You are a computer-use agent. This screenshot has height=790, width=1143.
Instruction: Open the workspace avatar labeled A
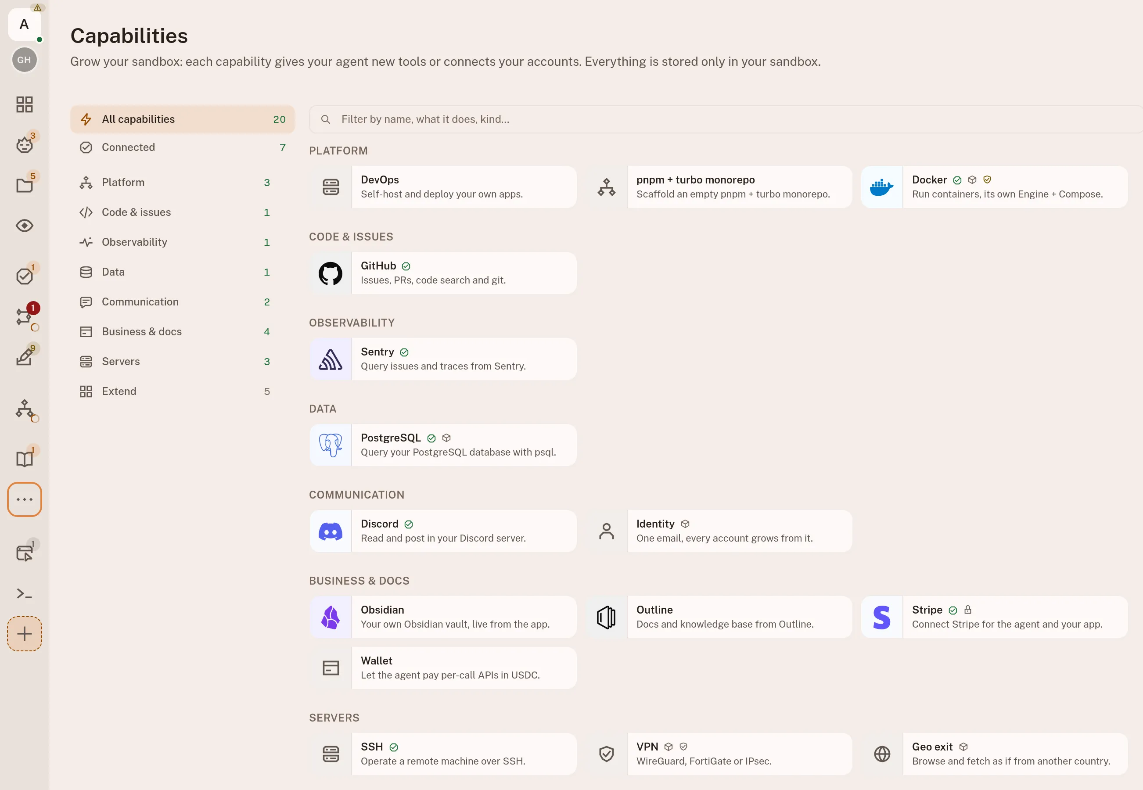tap(24, 24)
